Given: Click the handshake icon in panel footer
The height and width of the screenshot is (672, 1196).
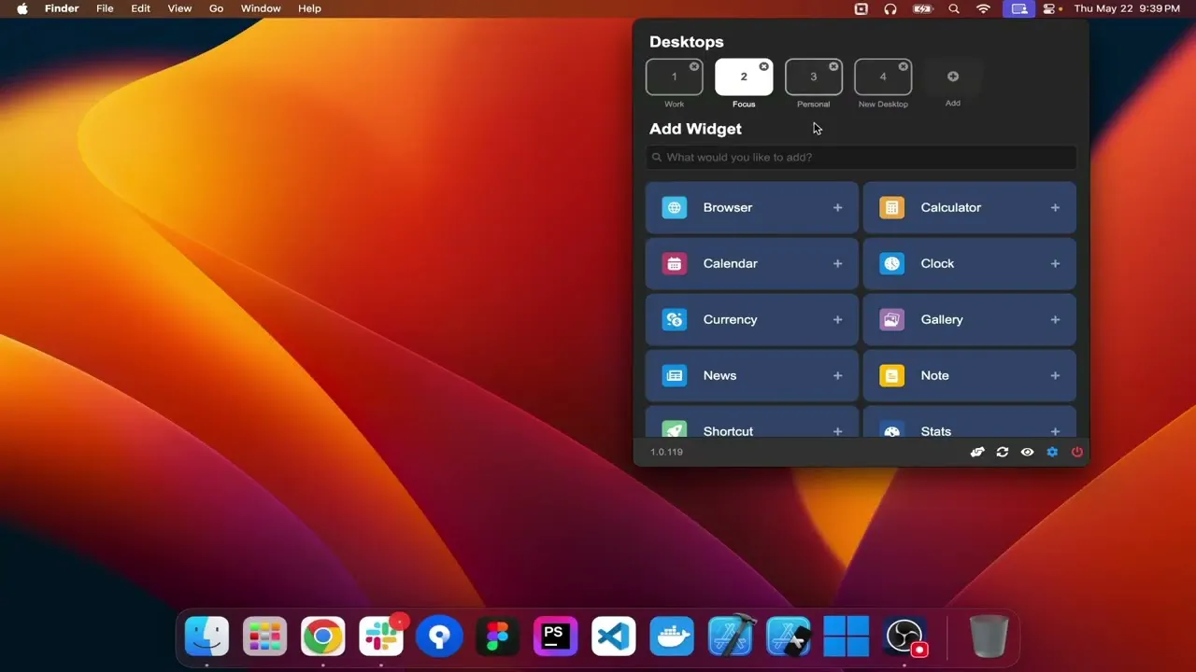Looking at the screenshot, I should [977, 452].
